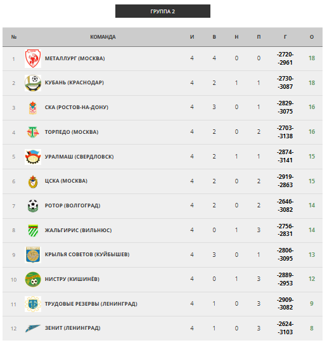Click the Кубань (Краснодар) club emblem

(x=33, y=83)
